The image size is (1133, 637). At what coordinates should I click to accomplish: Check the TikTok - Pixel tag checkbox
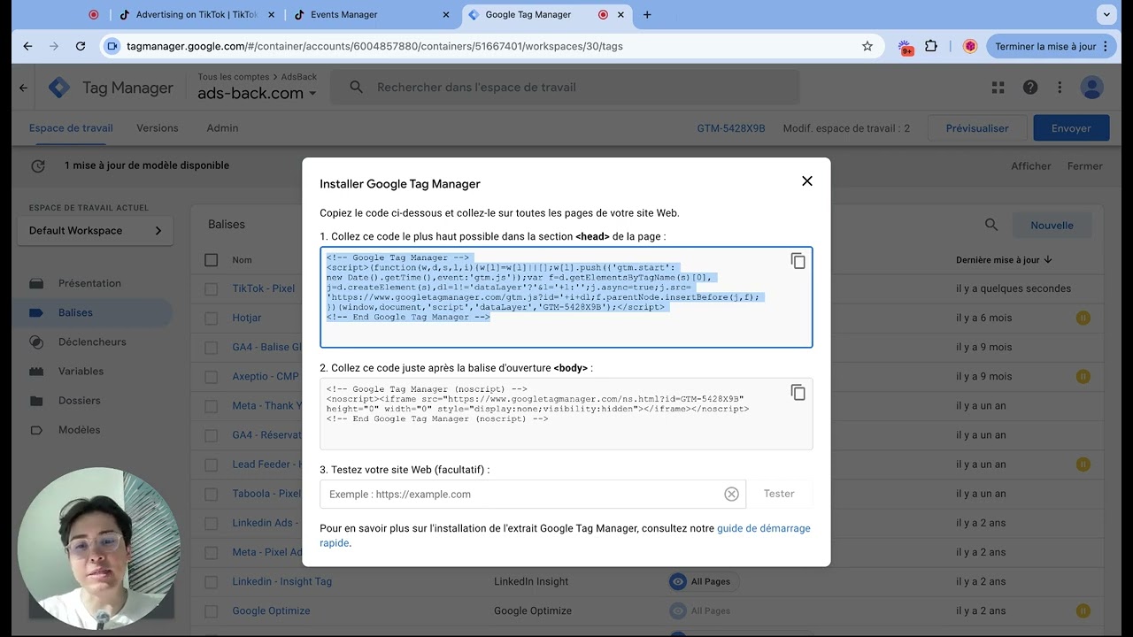211,288
